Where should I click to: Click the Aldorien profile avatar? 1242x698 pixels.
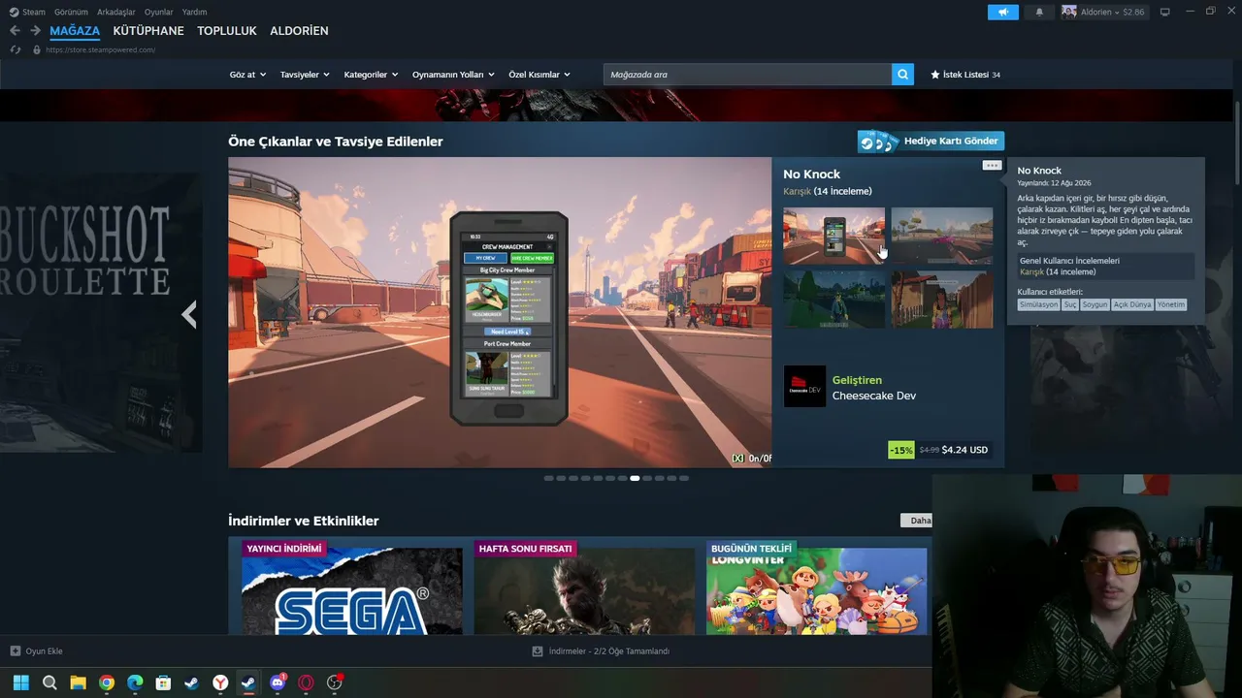coord(1069,12)
